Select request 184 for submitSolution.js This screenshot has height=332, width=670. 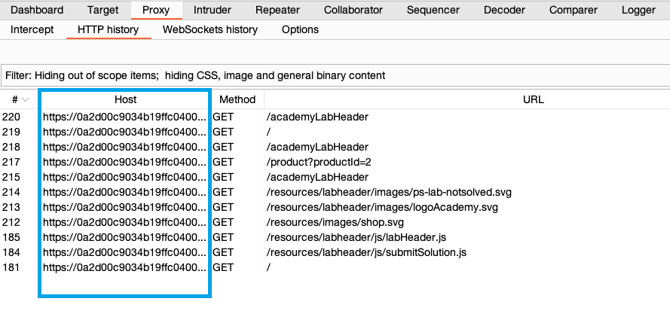pos(366,252)
